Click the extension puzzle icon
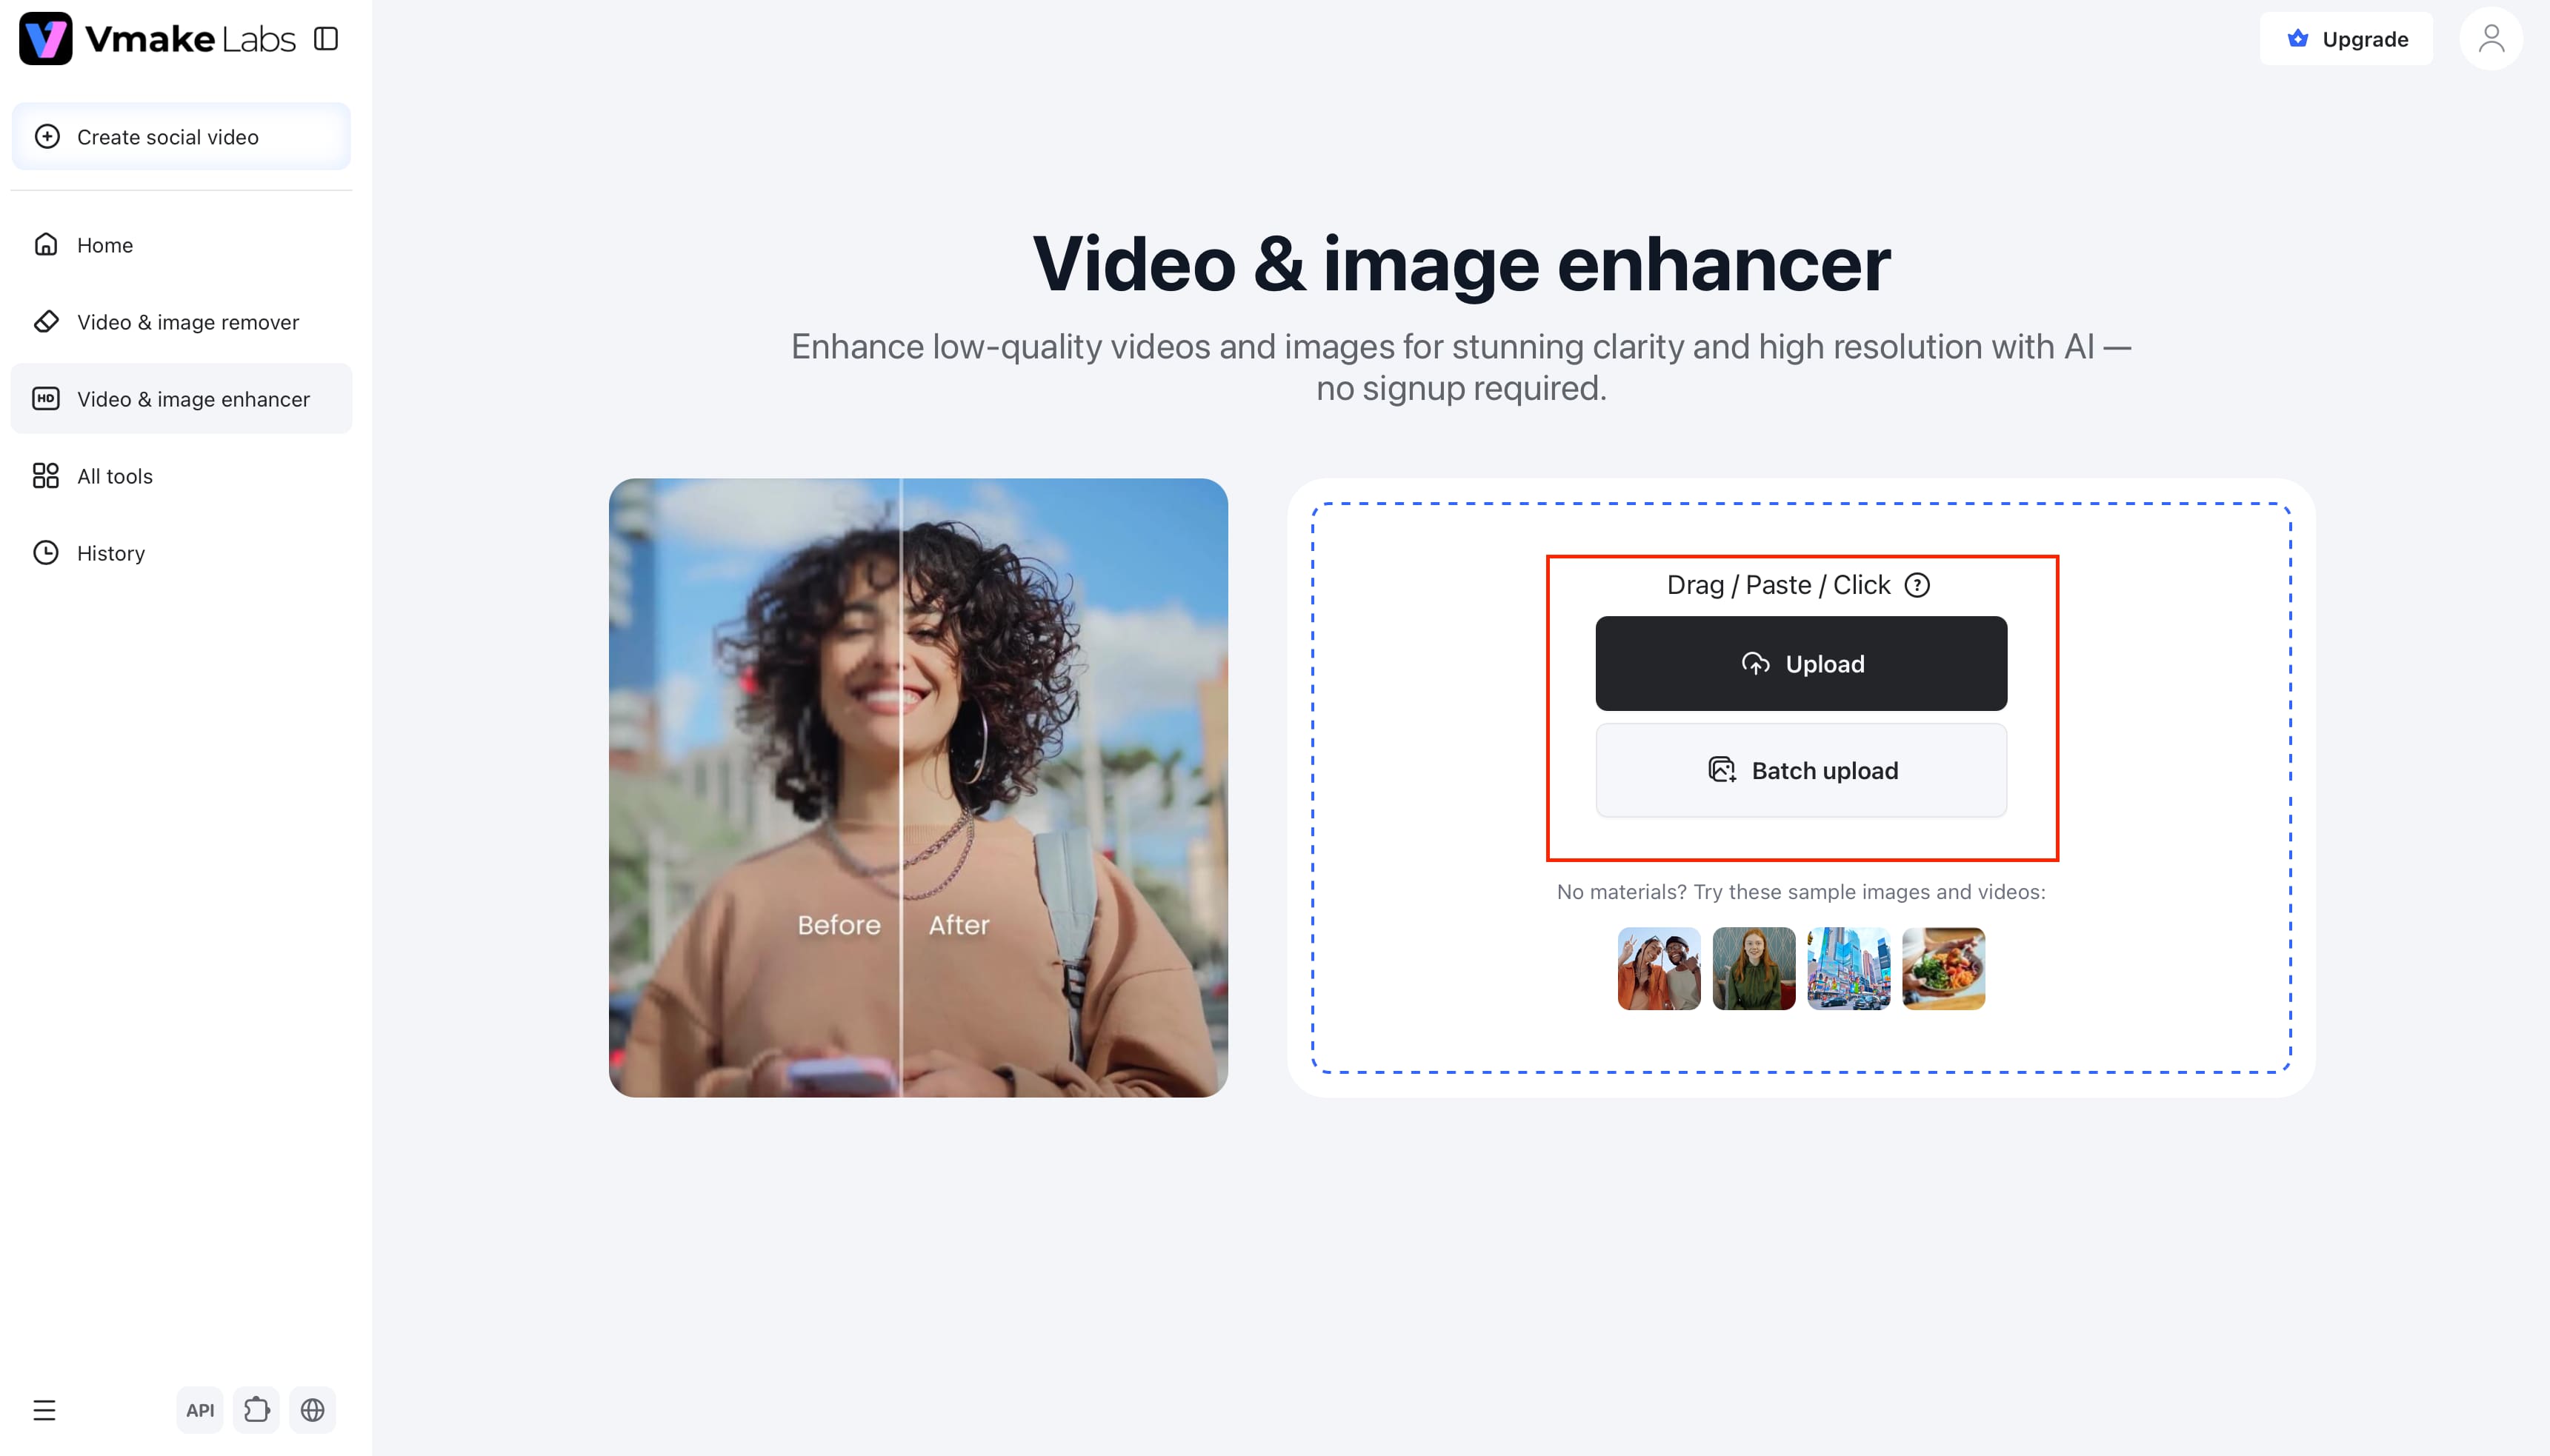The image size is (2550, 1456). click(x=256, y=1410)
